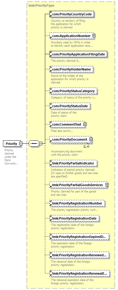Screen dimensions: 118x290
Task: Expand com:ApplicationNumber plus box
Action: click(x=94, y=36)
